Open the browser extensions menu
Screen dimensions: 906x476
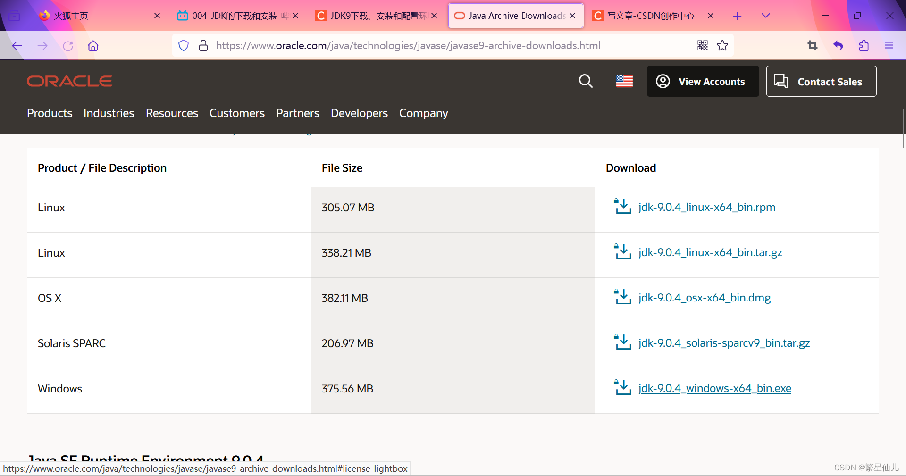864,45
